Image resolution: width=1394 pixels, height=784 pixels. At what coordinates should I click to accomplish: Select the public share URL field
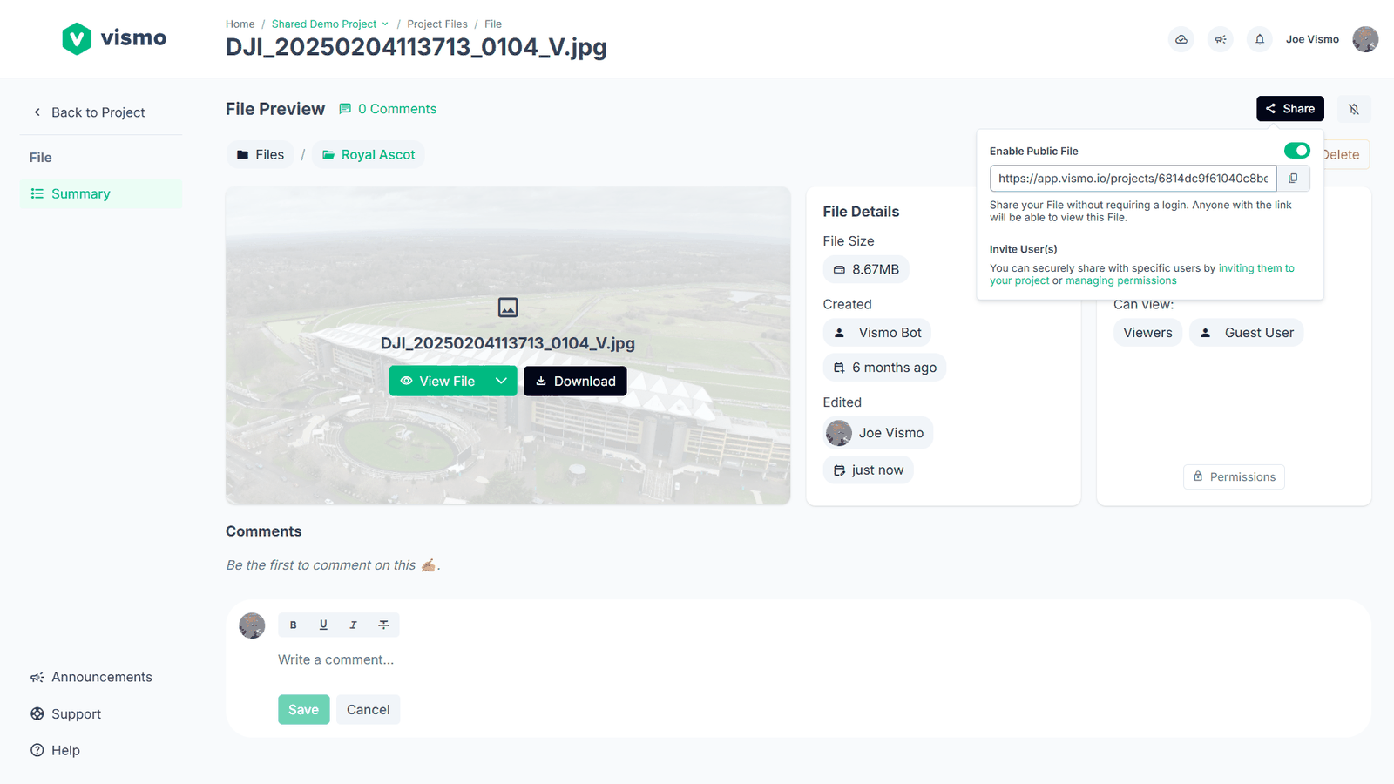tap(1133, 179)
